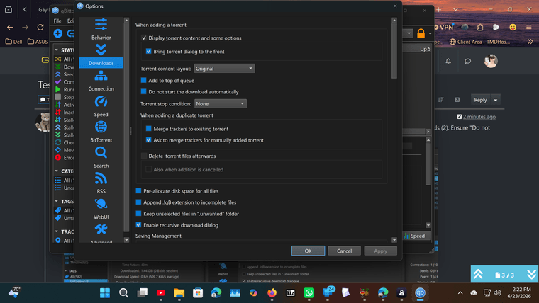Enable Append .!qB extension to incomplete files

pyautogui.click(x=138, y=202)
